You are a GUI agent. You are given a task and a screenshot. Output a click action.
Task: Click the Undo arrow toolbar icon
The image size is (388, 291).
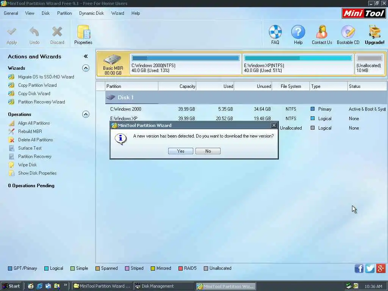pos(34,32)
